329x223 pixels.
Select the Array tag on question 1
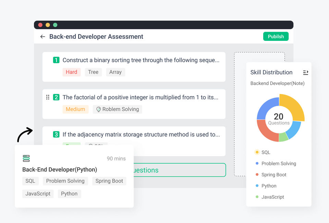(115, 72)
